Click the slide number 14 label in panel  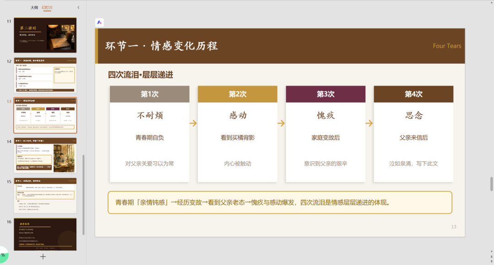click(9, 142)
